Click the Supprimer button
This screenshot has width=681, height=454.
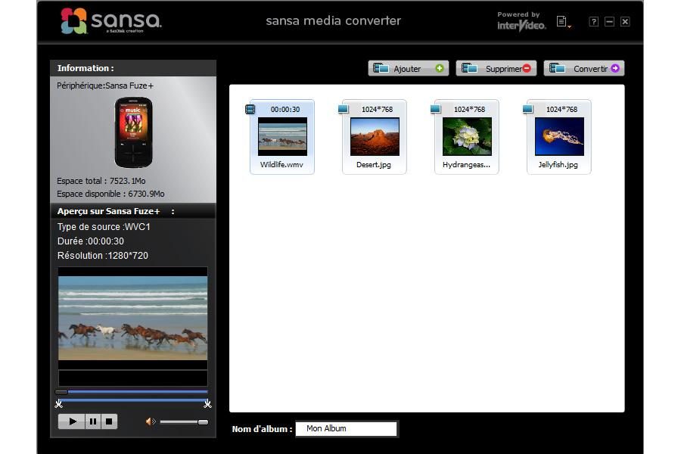(496, 68)
